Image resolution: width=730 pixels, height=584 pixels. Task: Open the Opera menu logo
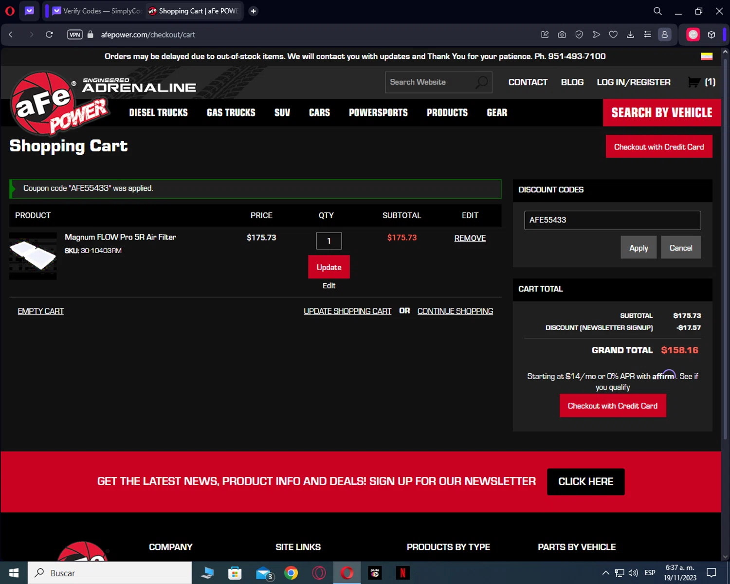(10, 11)
